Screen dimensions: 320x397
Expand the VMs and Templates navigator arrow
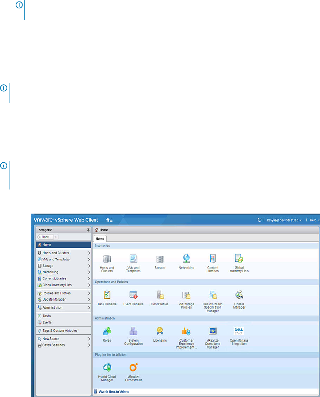[x=89, y=259]
